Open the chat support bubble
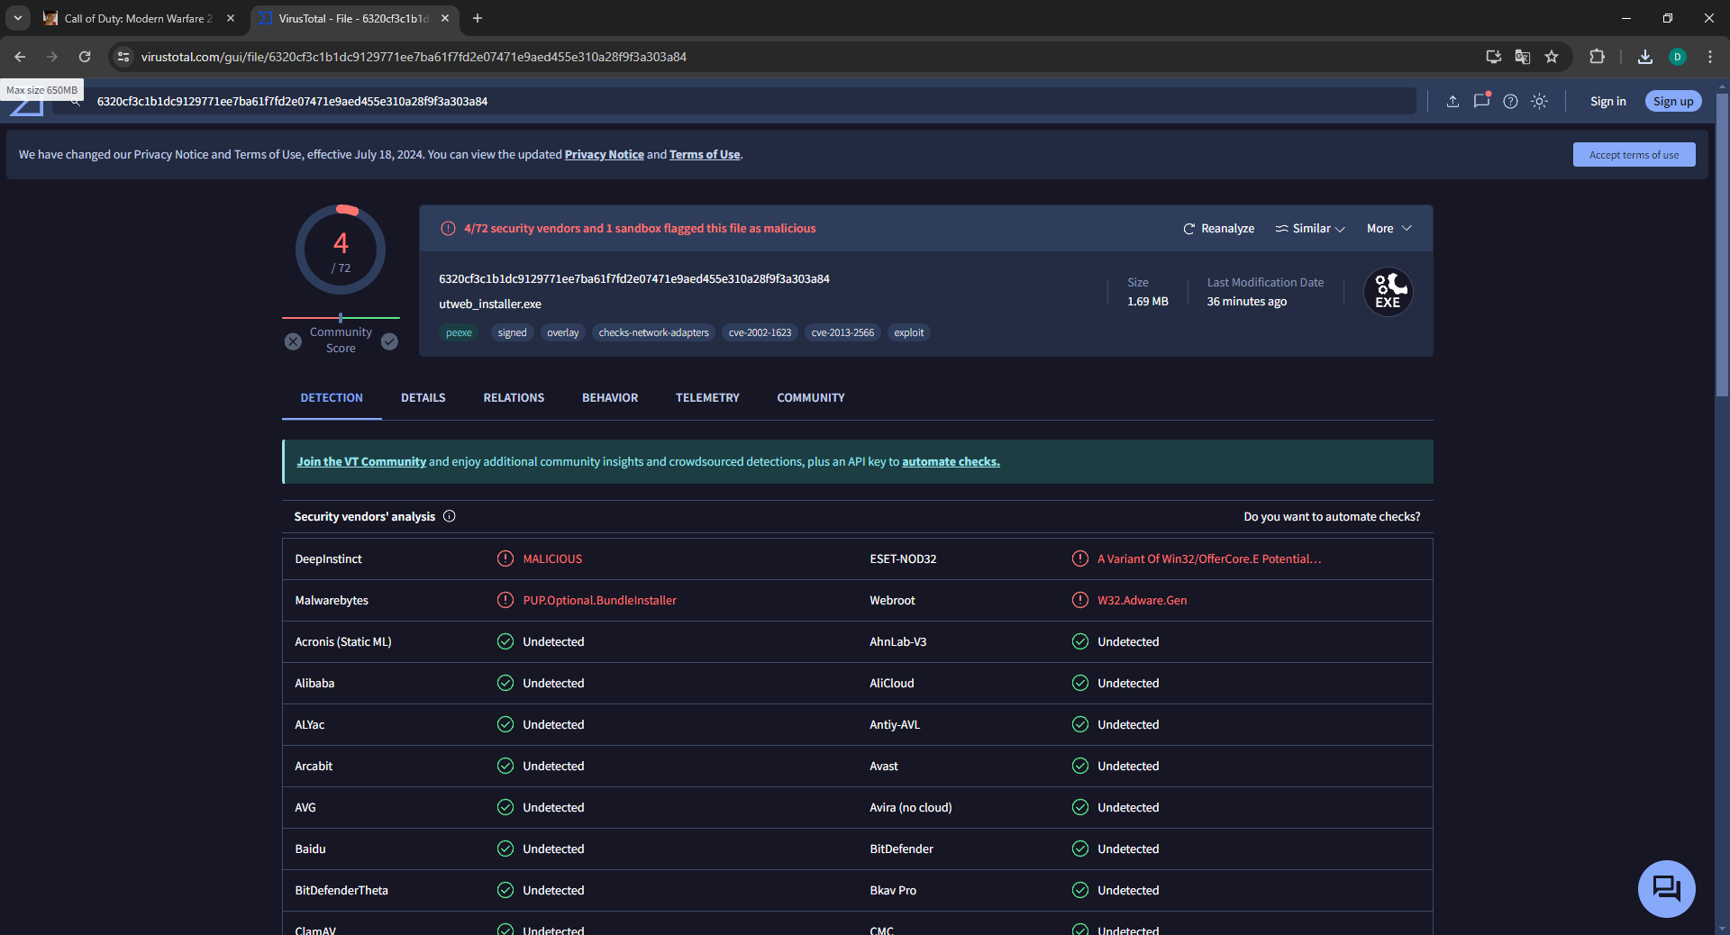This screenshot has width=1730, height=935. click(1666, 889)
